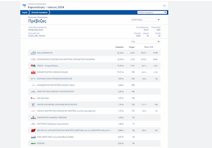The image size is (212, 148).
Task: Click the Μάιος 2019 column header
Action: click(149, 47)
